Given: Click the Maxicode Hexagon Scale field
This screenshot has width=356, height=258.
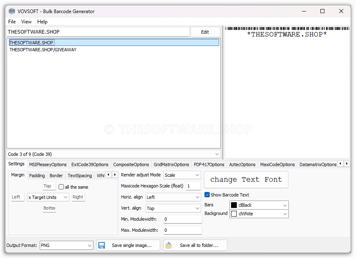Looking at the screenshot, I should click(x=193, y=186).
